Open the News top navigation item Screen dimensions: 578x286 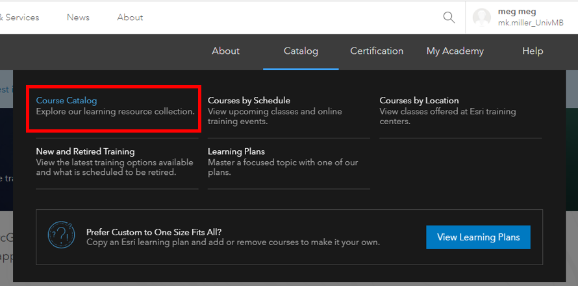pos(78,18)
